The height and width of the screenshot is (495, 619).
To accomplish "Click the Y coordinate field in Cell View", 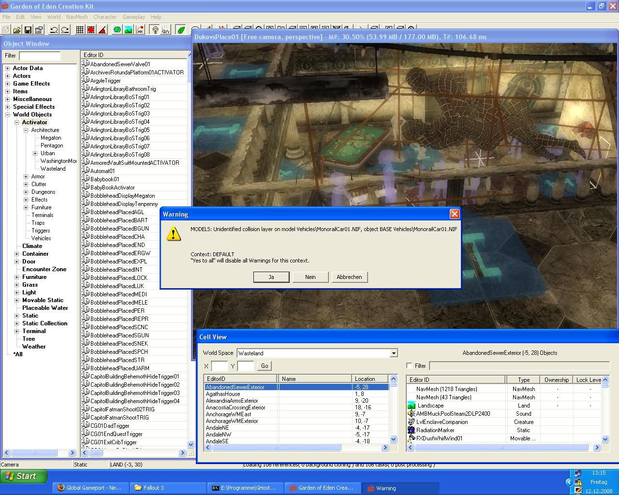I will 246,366.
